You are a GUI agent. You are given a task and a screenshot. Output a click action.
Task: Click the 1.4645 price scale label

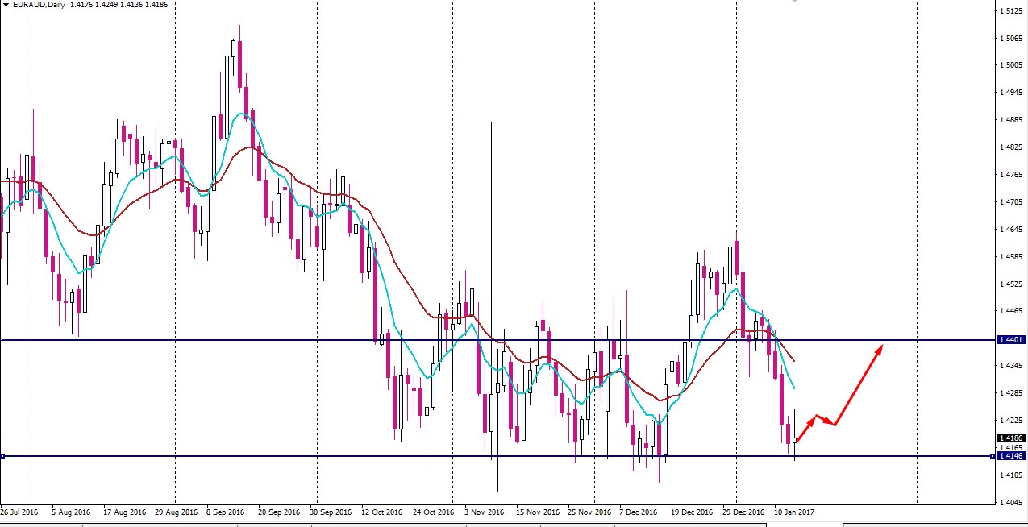[1012, 230]
